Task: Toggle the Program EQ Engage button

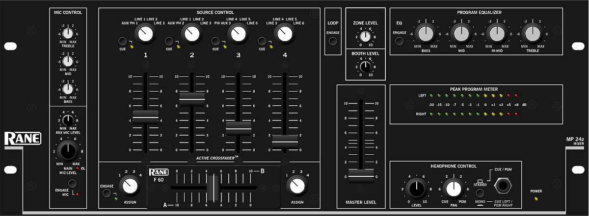Action: pyautogui.click(x=399, y=41)
